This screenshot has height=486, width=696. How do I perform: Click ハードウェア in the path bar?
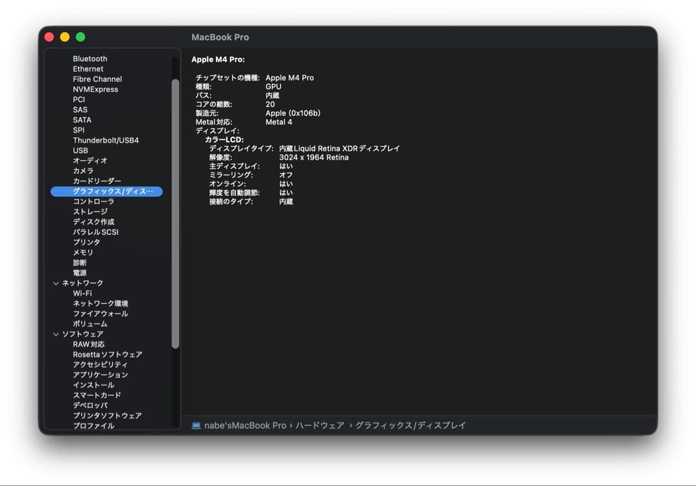click(x=320, y=425)
